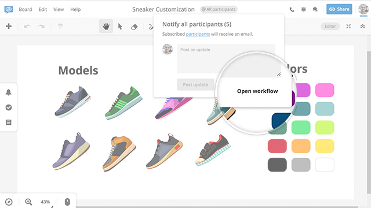Select the pink color swatch
The height and width of the screenshot is (208, 371).
325,90
